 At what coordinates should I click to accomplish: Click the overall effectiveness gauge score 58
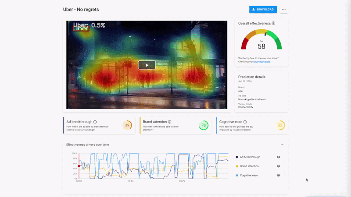261,46
